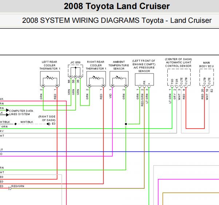Click the ground symbol next to E3
The width and height of the screenshot is (219, 205).
click(x=49, y=124)
